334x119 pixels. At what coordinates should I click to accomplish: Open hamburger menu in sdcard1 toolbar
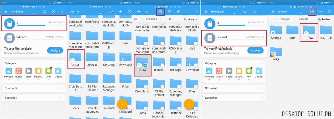click(x=273, y=12)
